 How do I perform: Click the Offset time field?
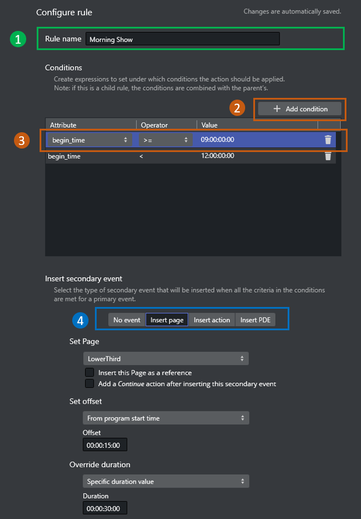tap(105, 445)
